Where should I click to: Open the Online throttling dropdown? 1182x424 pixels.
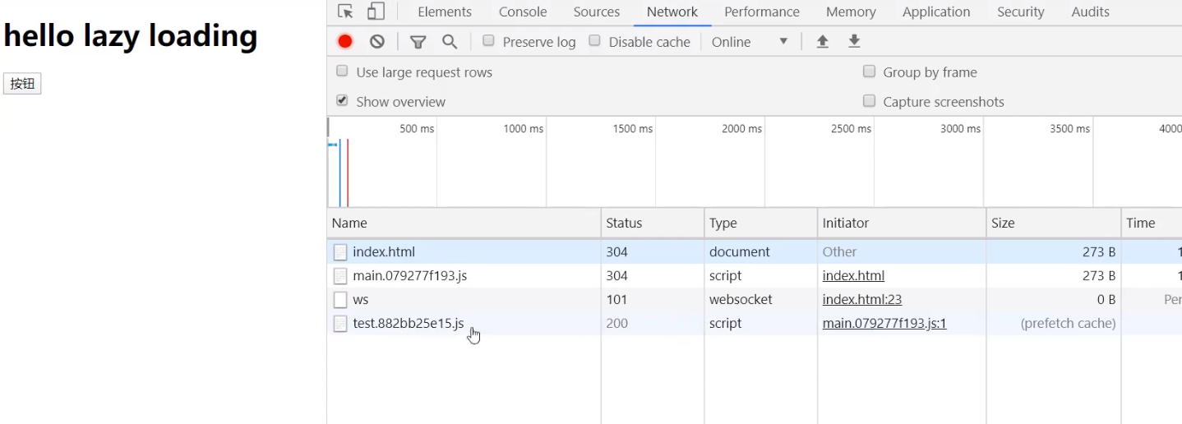tap(750, 41)
